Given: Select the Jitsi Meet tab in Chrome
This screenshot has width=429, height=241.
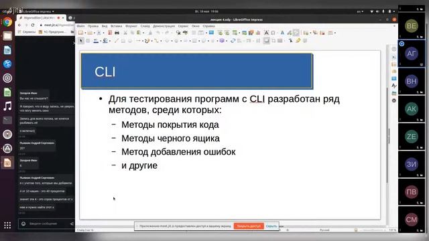Looking at the screenshot, I should pyautogui.click(x=41, y=18).
